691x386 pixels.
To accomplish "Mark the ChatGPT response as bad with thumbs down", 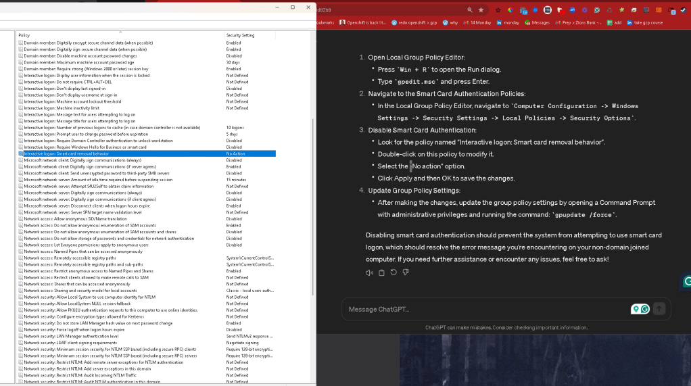I will tap(406, 272).
